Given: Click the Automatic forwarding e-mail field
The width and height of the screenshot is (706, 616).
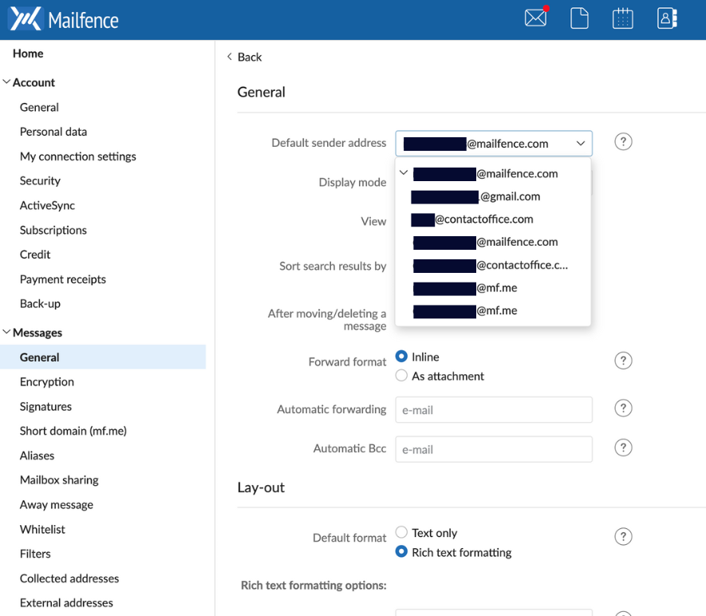Looking at the screenshot, I should point(494,410).
